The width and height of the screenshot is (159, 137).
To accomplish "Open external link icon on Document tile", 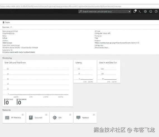I will (x=46, y=115).
